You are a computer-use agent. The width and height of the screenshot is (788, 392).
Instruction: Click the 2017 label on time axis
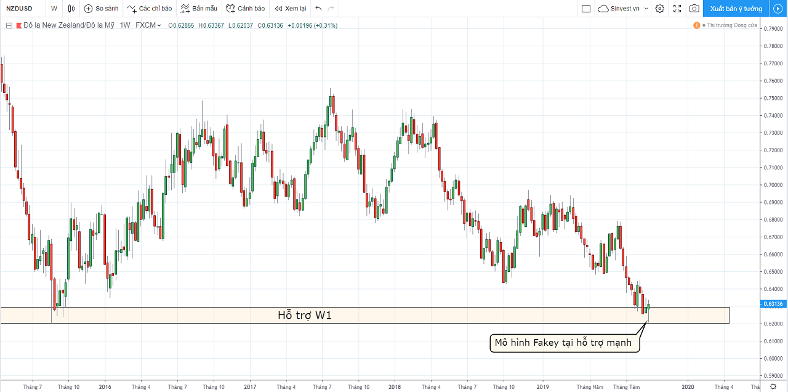[250, 386]
